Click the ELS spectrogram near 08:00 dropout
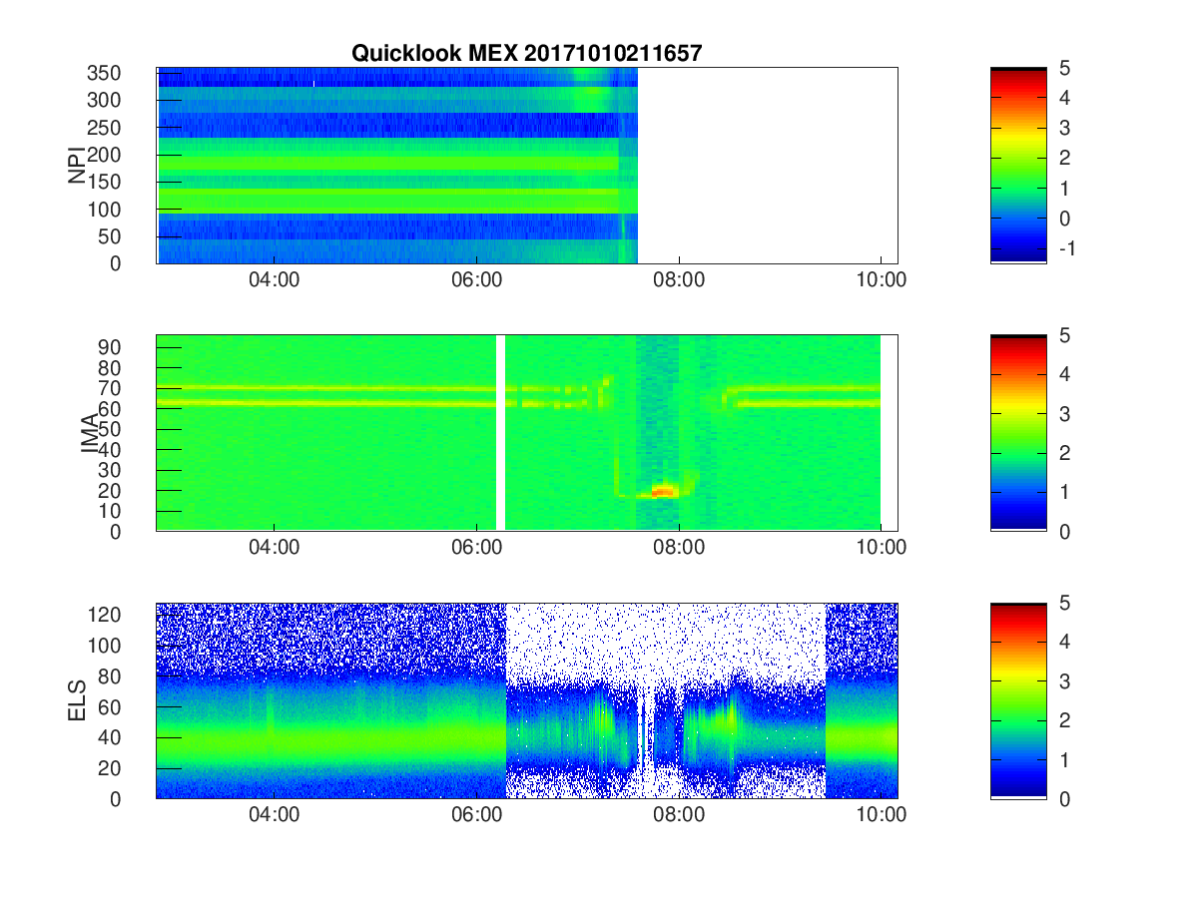The width and height of the screenshot is (1198, 898). coord(647,738)
